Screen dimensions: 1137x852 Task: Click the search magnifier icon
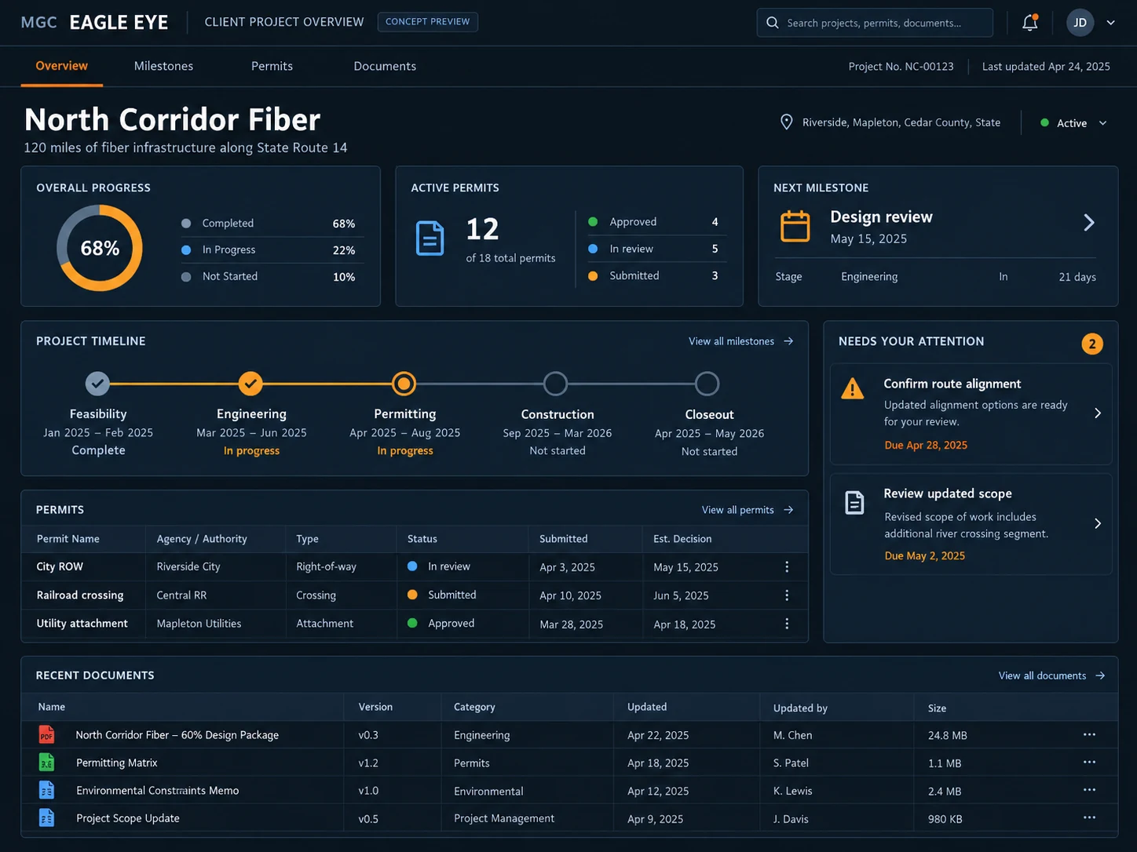pos(772,23)
